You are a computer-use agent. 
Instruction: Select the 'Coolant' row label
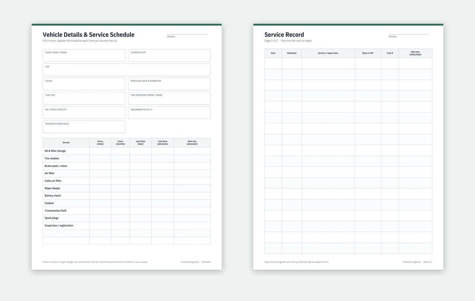(x=49, y=203)
